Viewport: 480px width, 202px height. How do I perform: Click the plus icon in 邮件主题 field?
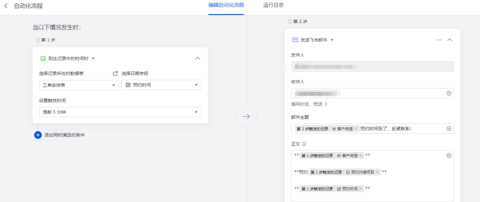tap(449, 129)
